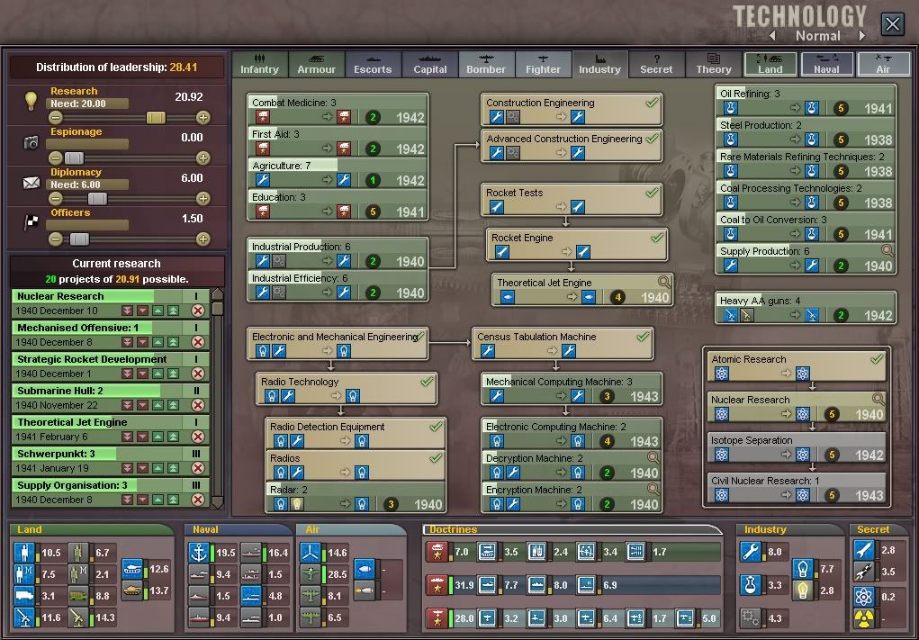
Task: Click the research queue scrollbar up arrow
Action: point(218,294)
